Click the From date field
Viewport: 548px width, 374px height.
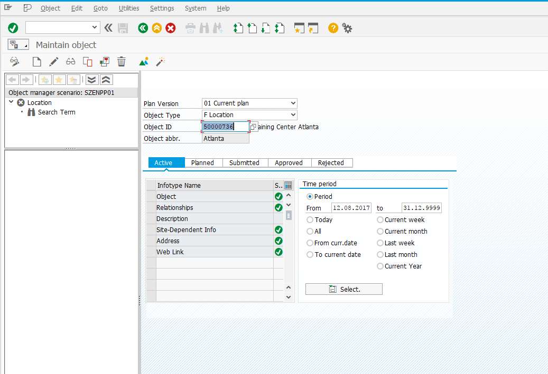(351, 208)
